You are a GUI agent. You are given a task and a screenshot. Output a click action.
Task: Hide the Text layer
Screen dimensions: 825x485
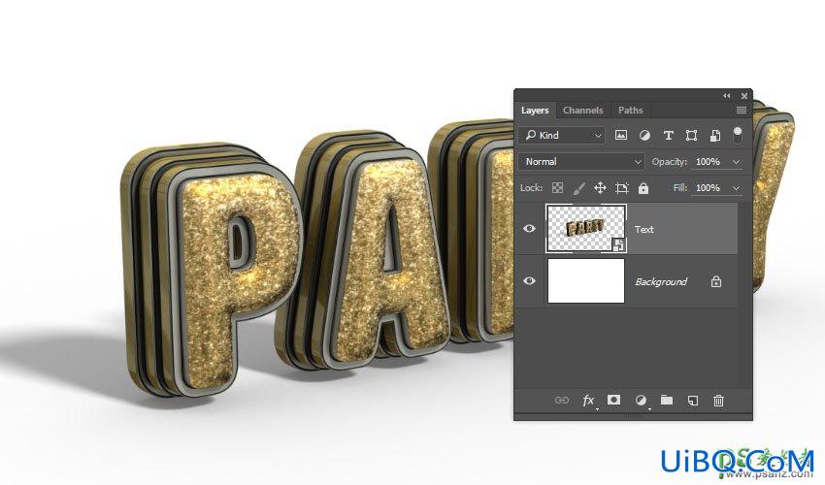529,228
